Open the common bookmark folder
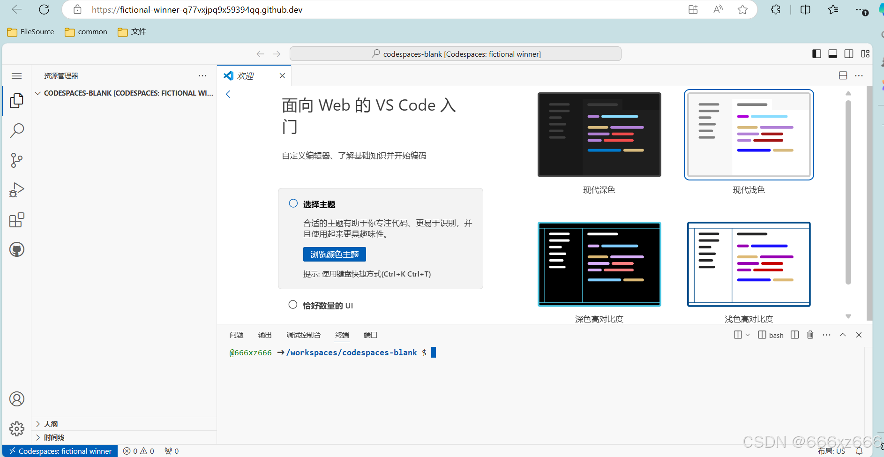 (86, 31)
